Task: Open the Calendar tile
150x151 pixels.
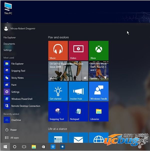Action: [x=58, y=137]
